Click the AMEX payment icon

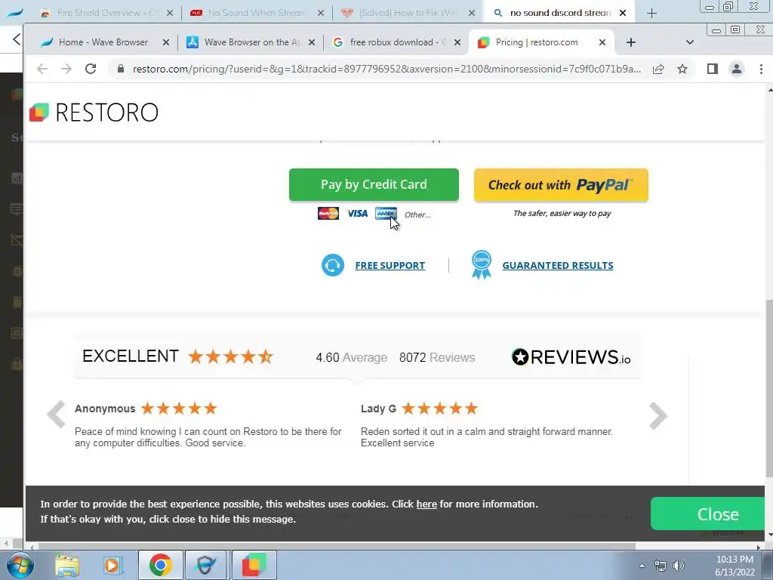point(386,214)
